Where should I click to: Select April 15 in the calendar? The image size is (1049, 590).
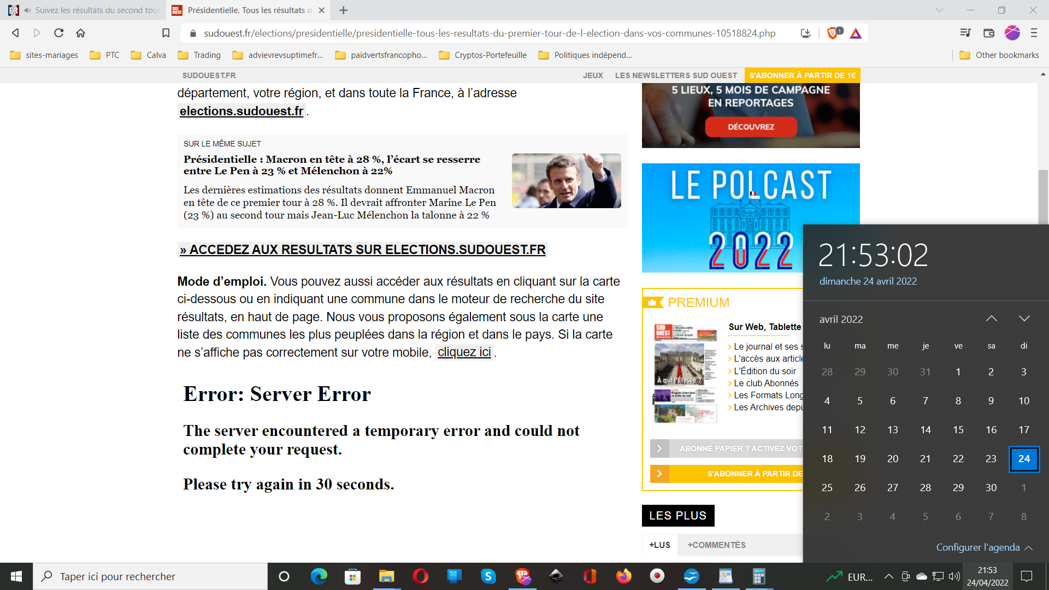click(x=958, y=430)
